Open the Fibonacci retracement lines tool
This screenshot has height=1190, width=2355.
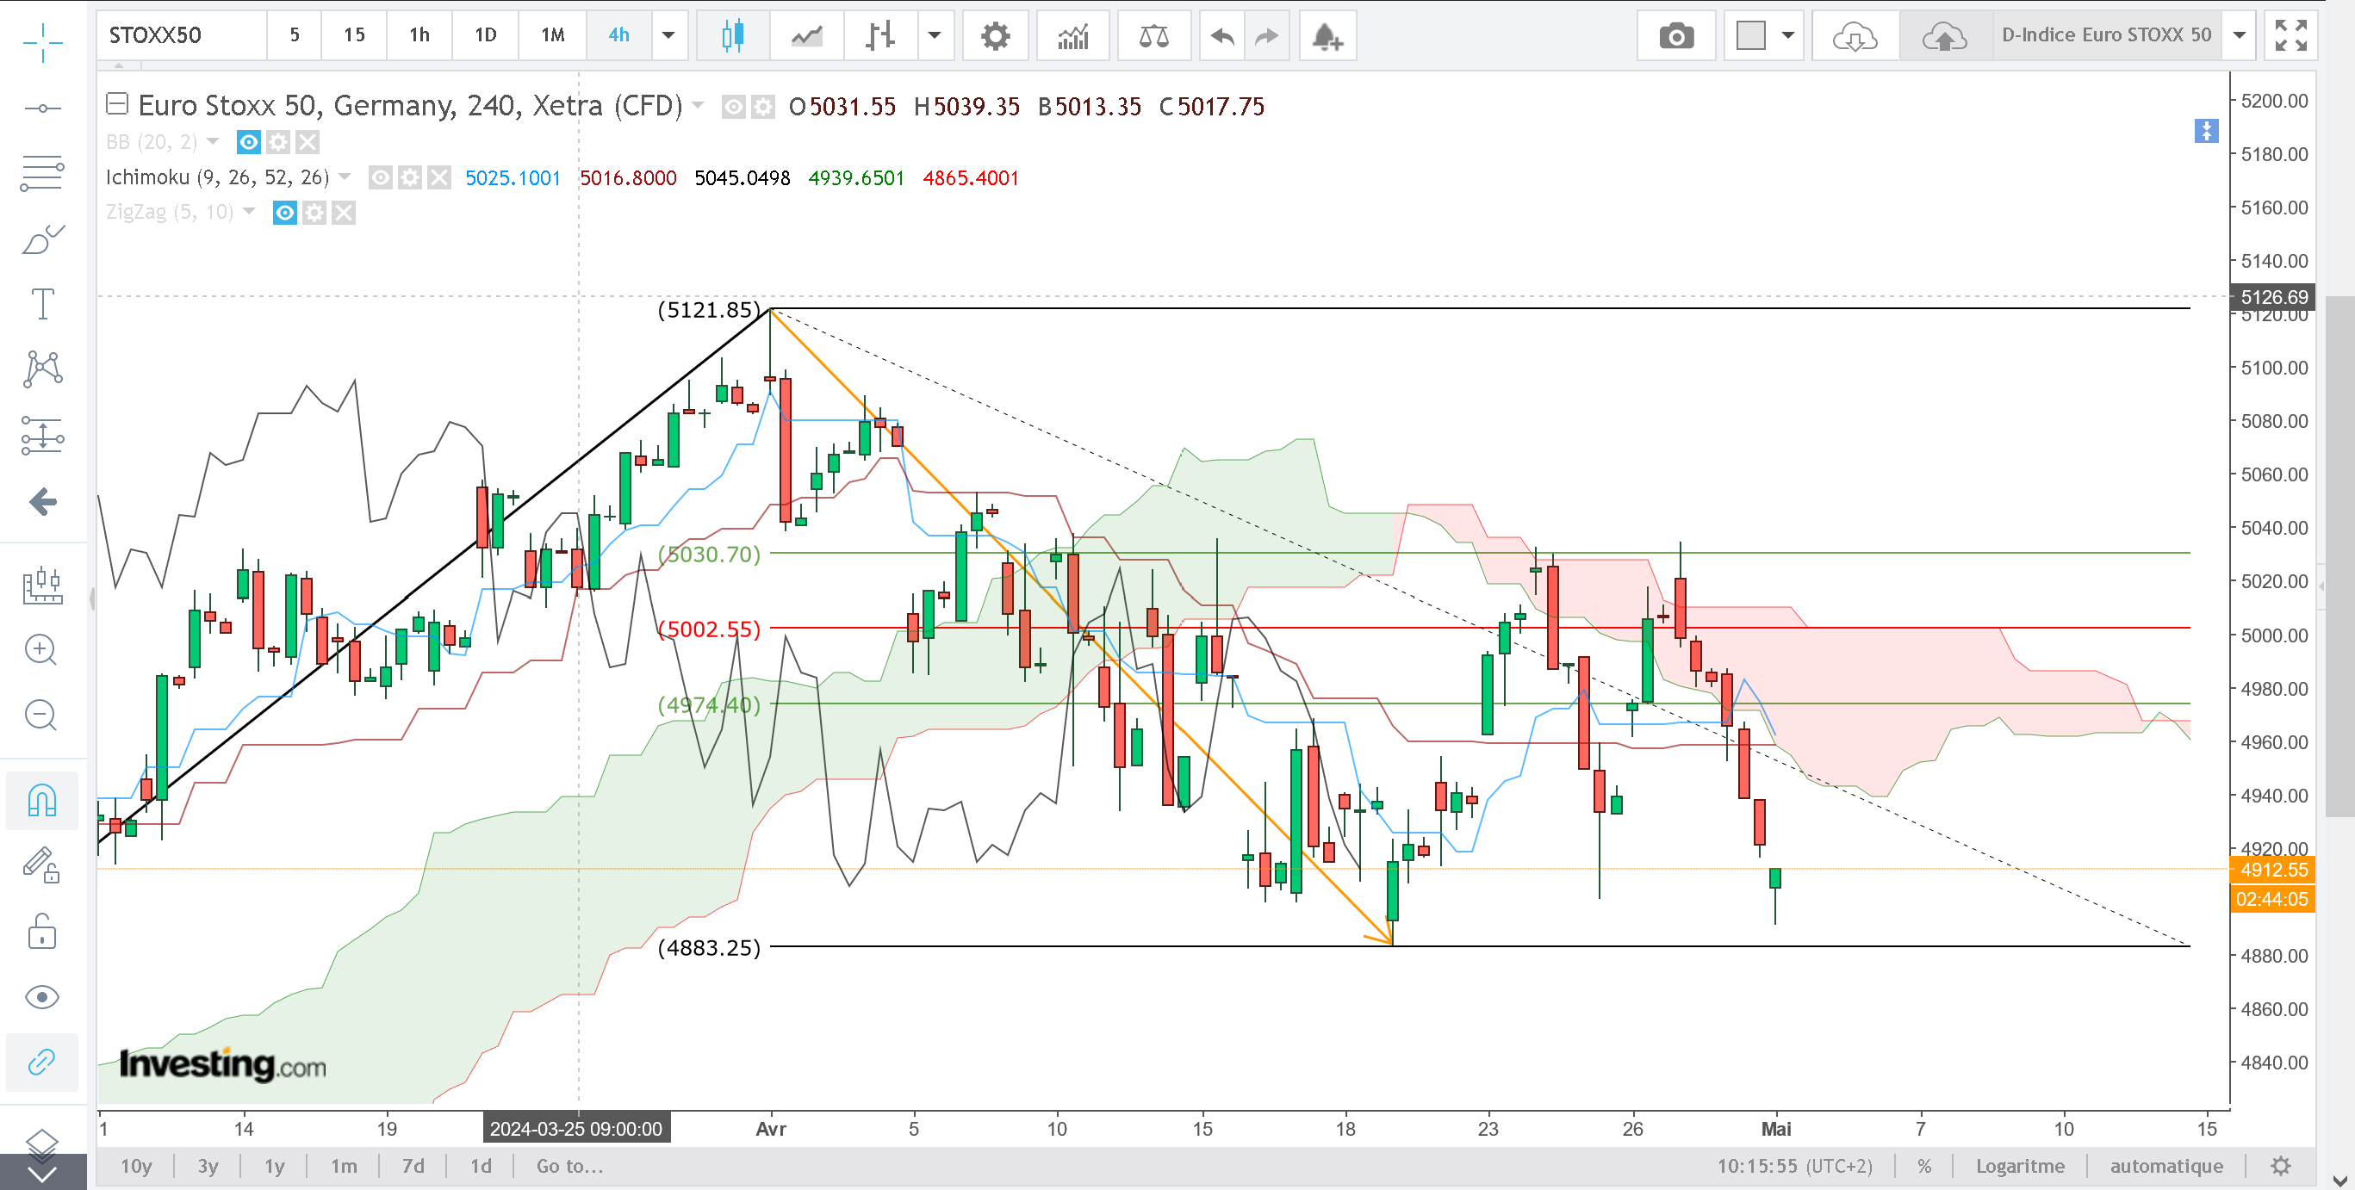[42, 173]
